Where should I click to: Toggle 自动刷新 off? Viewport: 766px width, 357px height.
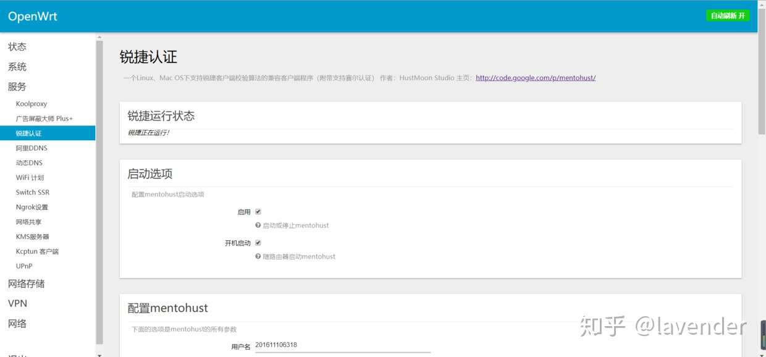(x=727, y=15)
